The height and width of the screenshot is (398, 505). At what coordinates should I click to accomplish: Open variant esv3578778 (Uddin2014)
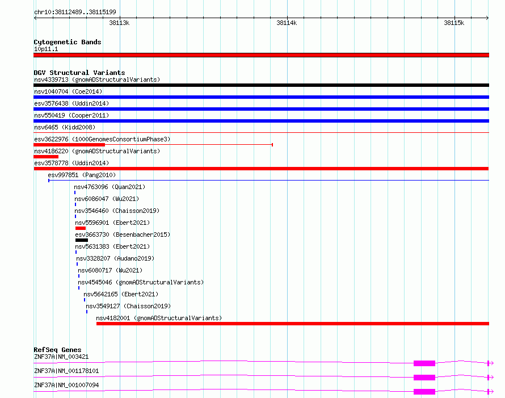[71, 163]
